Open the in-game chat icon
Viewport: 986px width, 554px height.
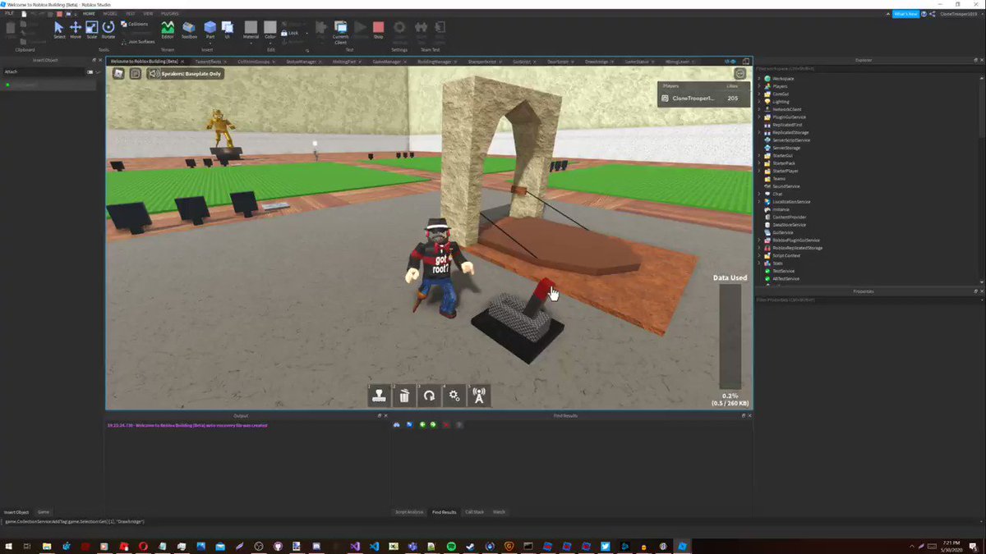[x=135, y=73]
